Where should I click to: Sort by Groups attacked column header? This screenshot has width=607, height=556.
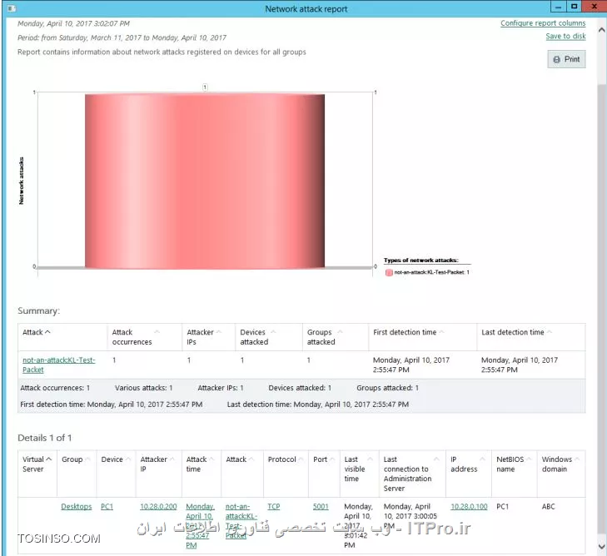pos(336,337)
